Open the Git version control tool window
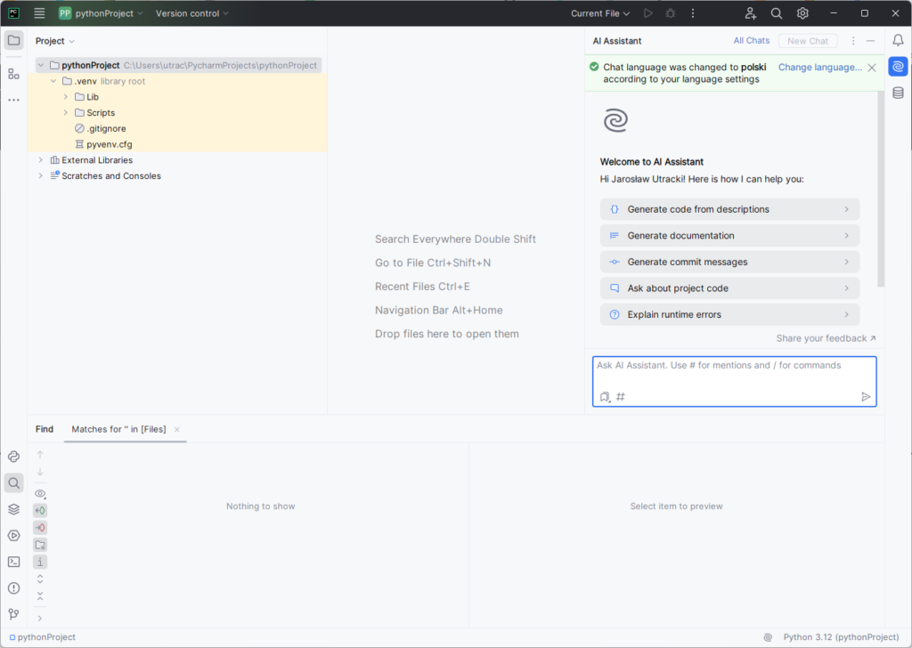Image resolution: width=912 pixels, height=648 pixels. (13, 614)
